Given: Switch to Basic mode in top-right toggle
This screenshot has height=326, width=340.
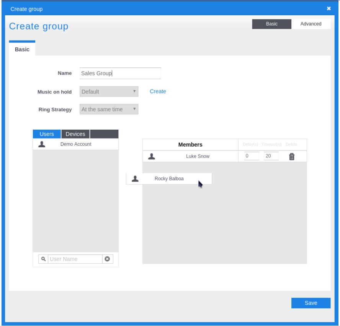Looking at the screenshot, I should 271,24.
